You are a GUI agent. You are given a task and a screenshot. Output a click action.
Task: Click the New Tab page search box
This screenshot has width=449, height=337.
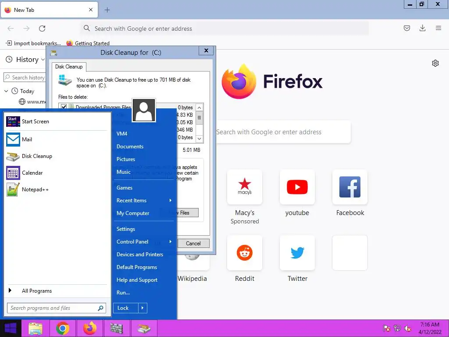click(x=283, y=132)
